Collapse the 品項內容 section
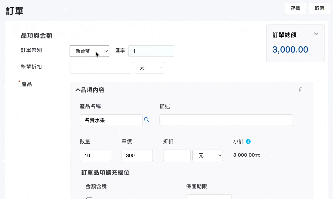This screenshot has height=199, width=333. (x=78, y=90)
